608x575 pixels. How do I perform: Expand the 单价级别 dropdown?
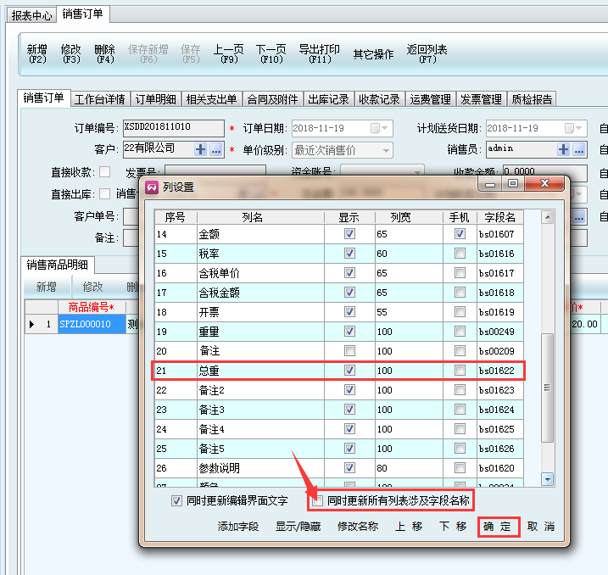click(386, 150)
